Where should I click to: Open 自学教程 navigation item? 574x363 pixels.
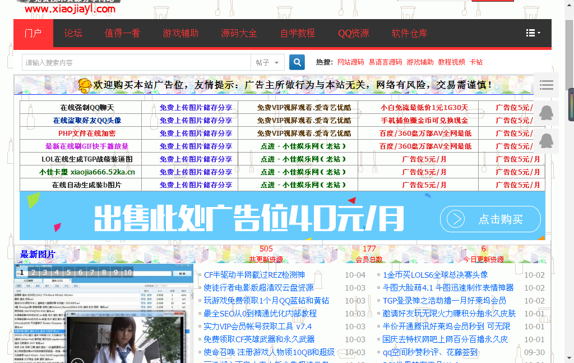click(x=297, y=33)
